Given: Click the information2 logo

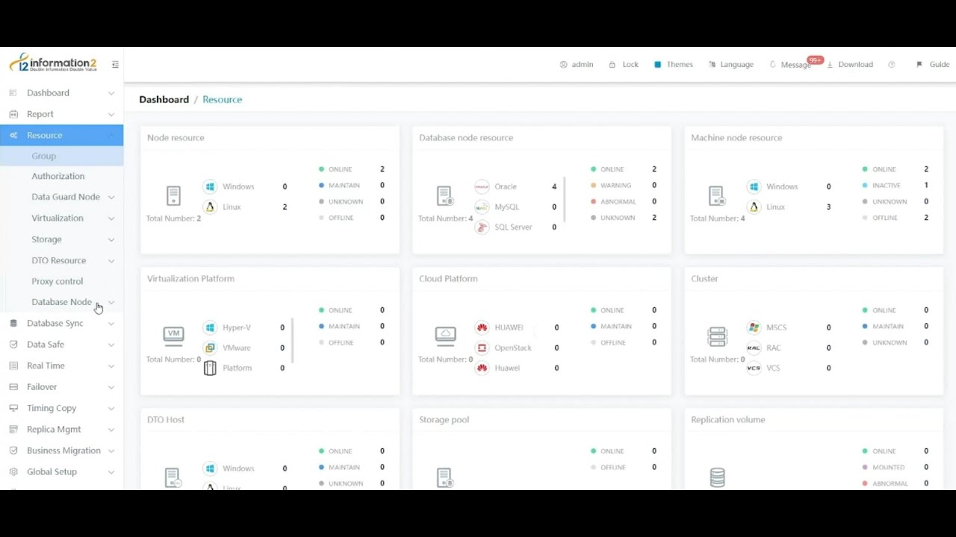Looking at the screenshot, I should 53,63.
